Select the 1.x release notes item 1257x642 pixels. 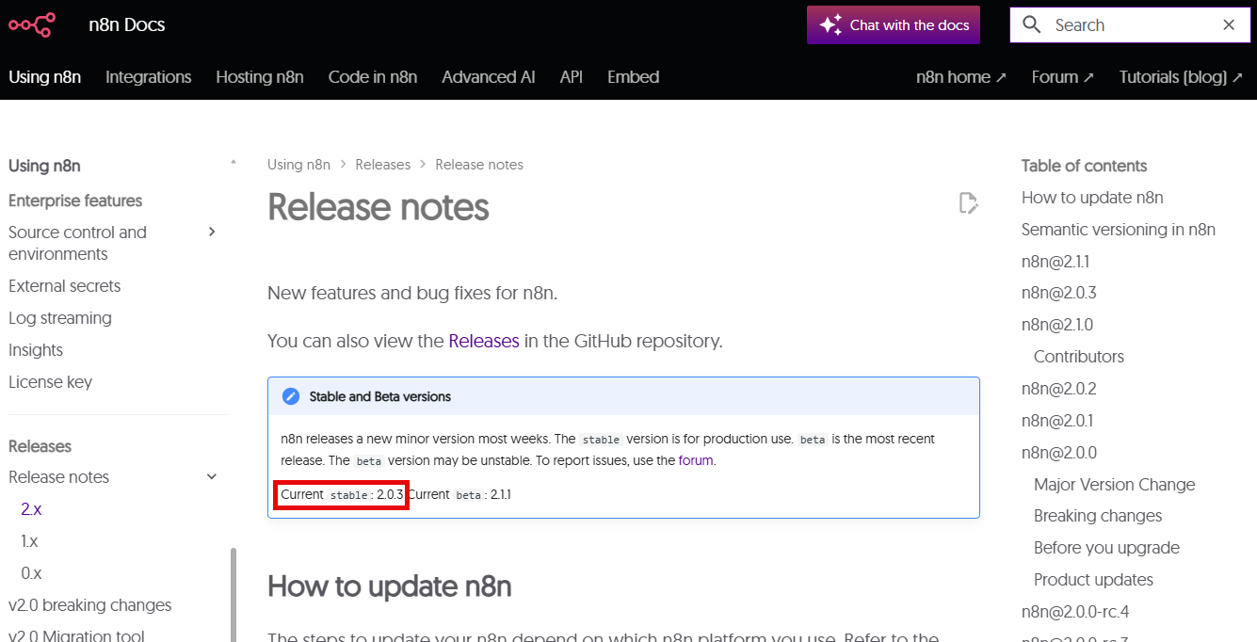(x=29, y=541)
